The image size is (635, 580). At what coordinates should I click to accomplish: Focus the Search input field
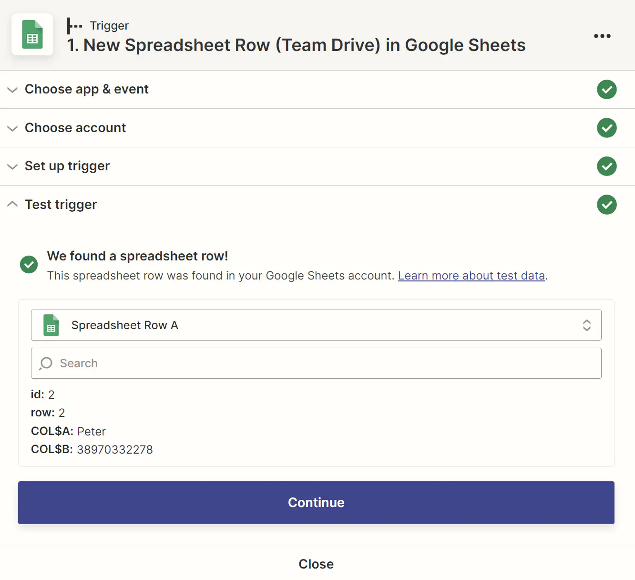pyautogui.click(x=316, y=363)
